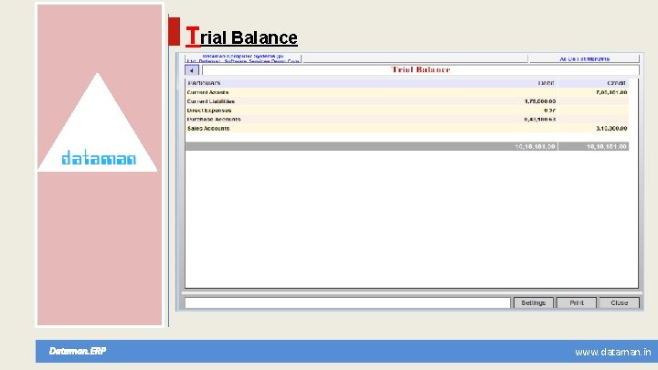The height and width of the screenshot is (370, 658).
Task: Click the Current Liabilities debit amount
Action: pyautogui.click(x=540, y=101)
